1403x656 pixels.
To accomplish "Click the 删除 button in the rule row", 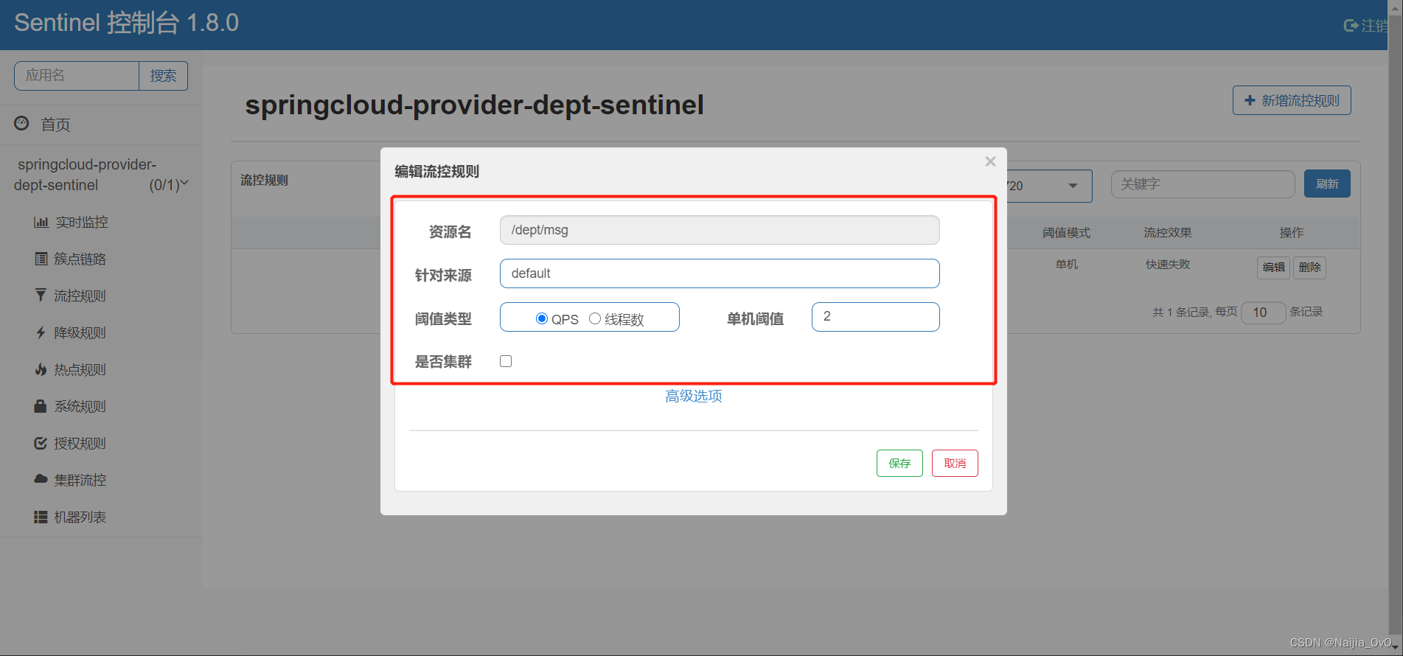I will 1309,267.
